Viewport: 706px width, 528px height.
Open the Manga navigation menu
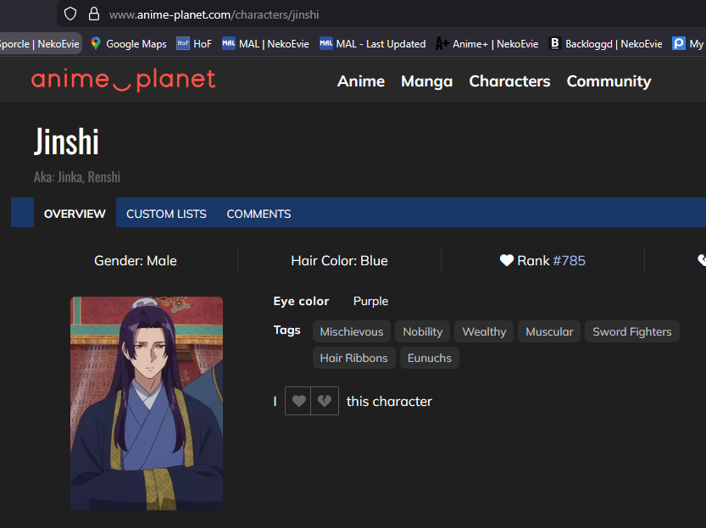click(427, 81)
